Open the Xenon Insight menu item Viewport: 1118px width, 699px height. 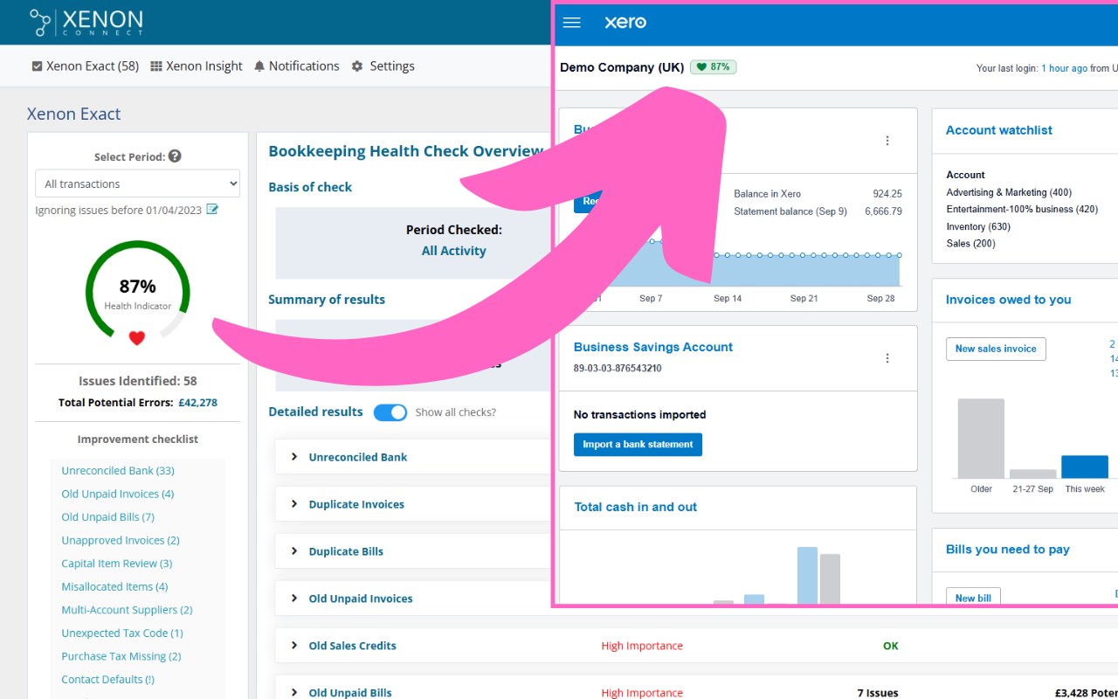[197, 66]
